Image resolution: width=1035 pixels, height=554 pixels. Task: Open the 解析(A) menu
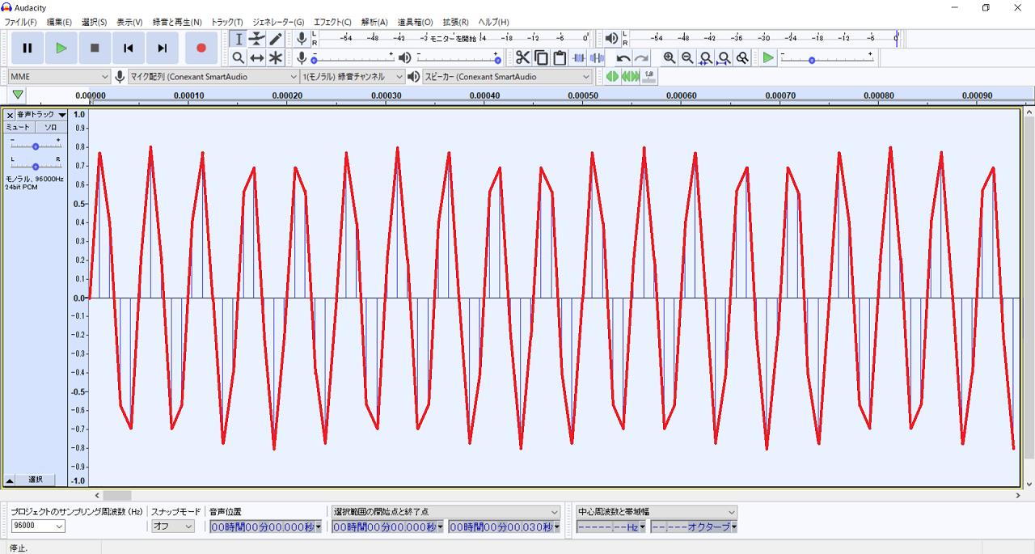374,22
